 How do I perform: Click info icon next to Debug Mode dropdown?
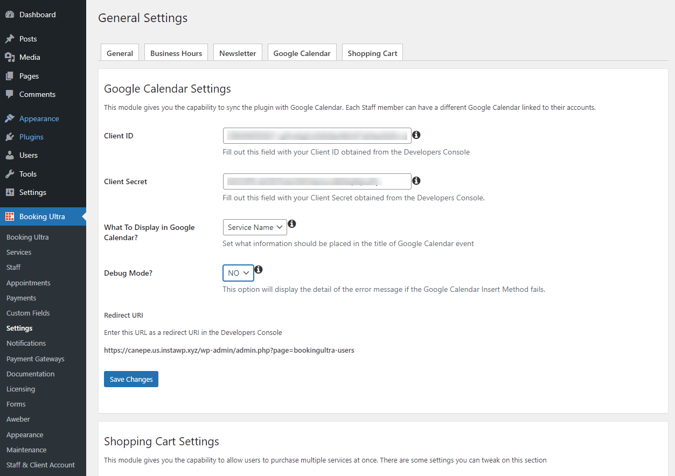pos(259,269)
